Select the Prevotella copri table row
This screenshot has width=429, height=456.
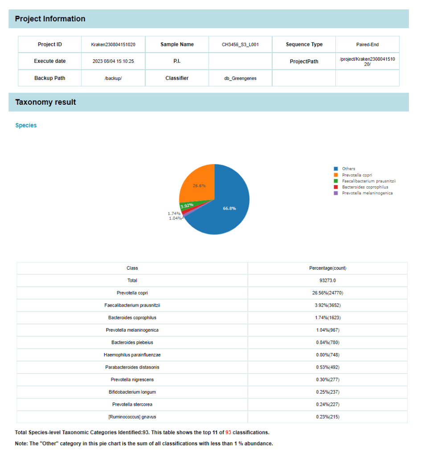coord(132,293)
